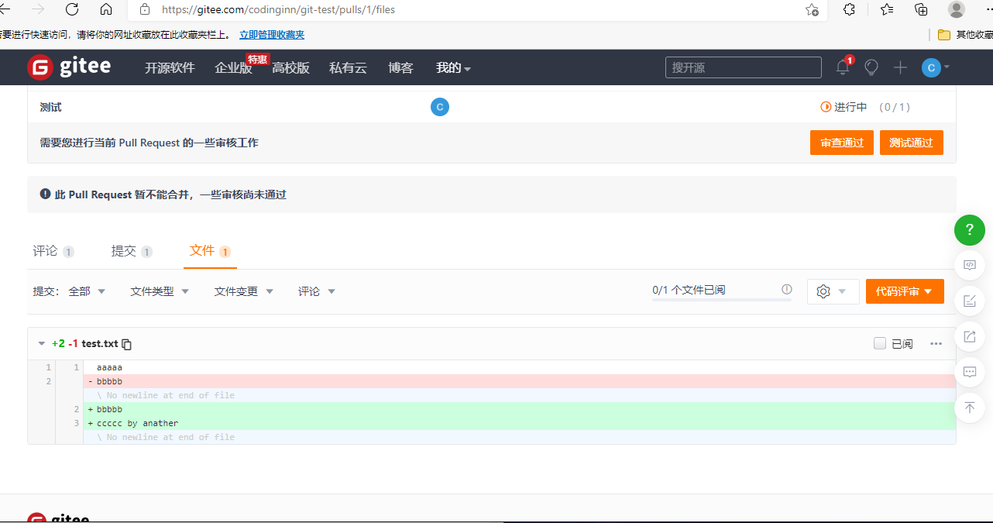Copy the test.txt file path icon
The image size is (993, 523).
click(x=127, y=344)
